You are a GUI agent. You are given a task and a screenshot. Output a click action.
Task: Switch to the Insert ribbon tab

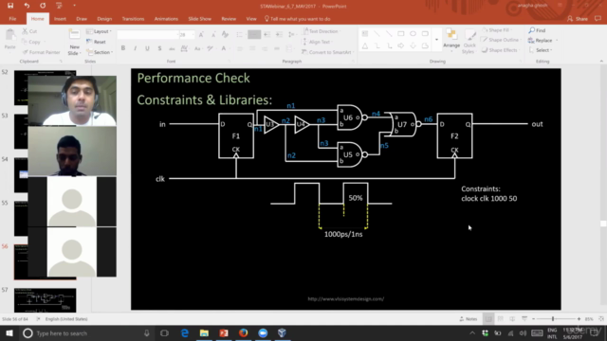tap(60, 19)
